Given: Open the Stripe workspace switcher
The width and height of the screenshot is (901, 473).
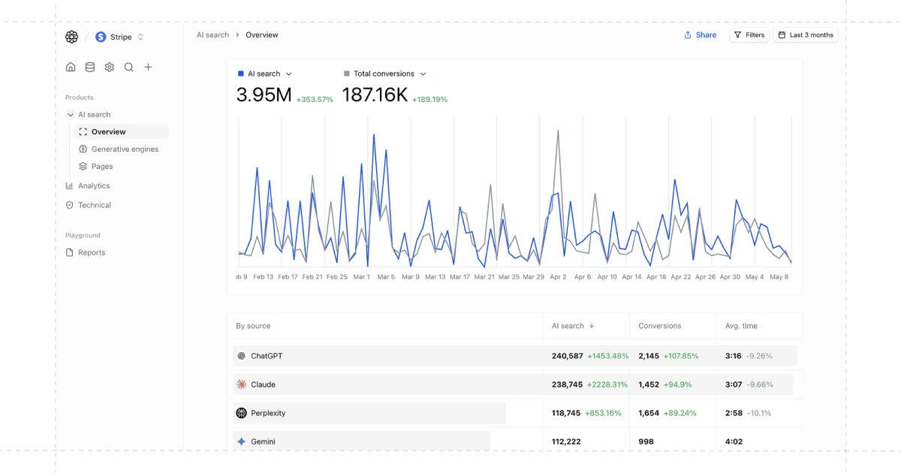Looking at the screenshot, I should [x=120, y=37].
